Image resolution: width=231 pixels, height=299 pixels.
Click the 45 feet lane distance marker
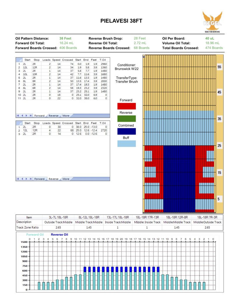coord(219,92)
